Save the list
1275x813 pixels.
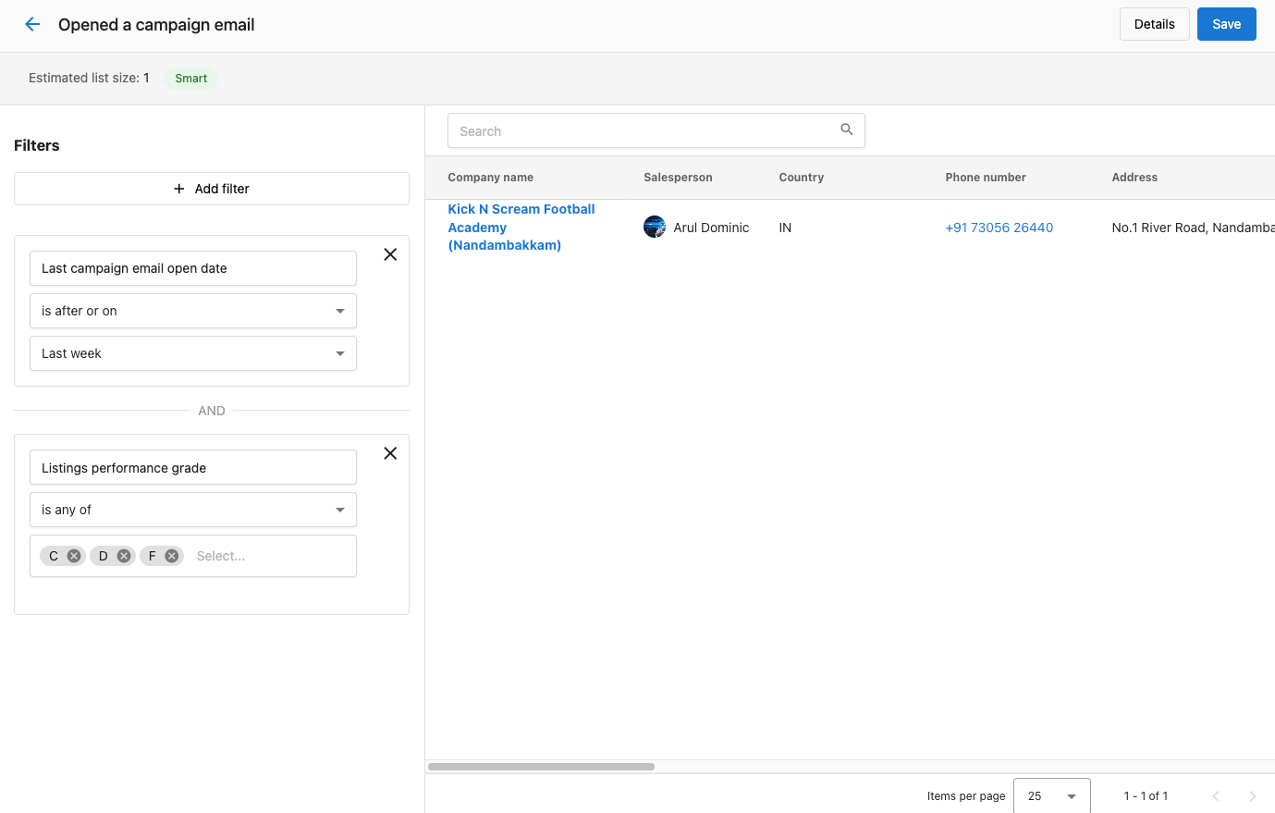(1226, 24)
